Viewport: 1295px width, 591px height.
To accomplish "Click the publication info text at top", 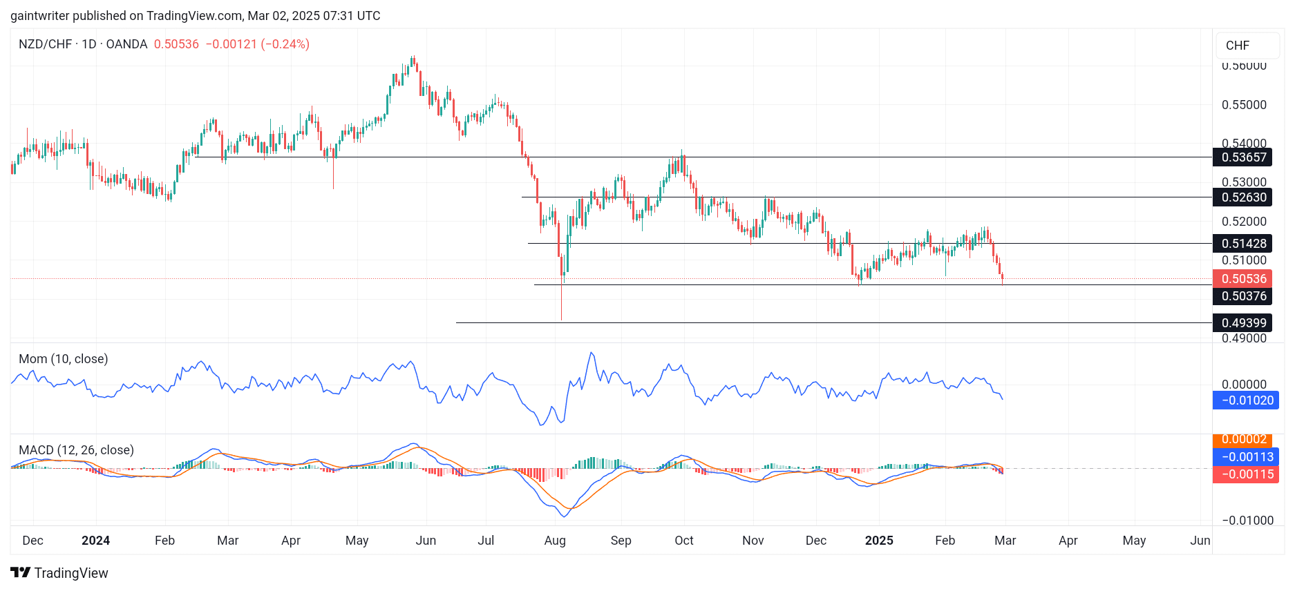I will [196, 16].
